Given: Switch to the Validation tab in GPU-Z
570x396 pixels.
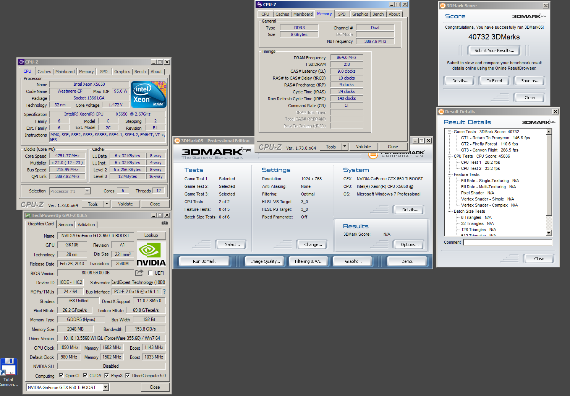Looking at the screenshot, I should point(86,225).
